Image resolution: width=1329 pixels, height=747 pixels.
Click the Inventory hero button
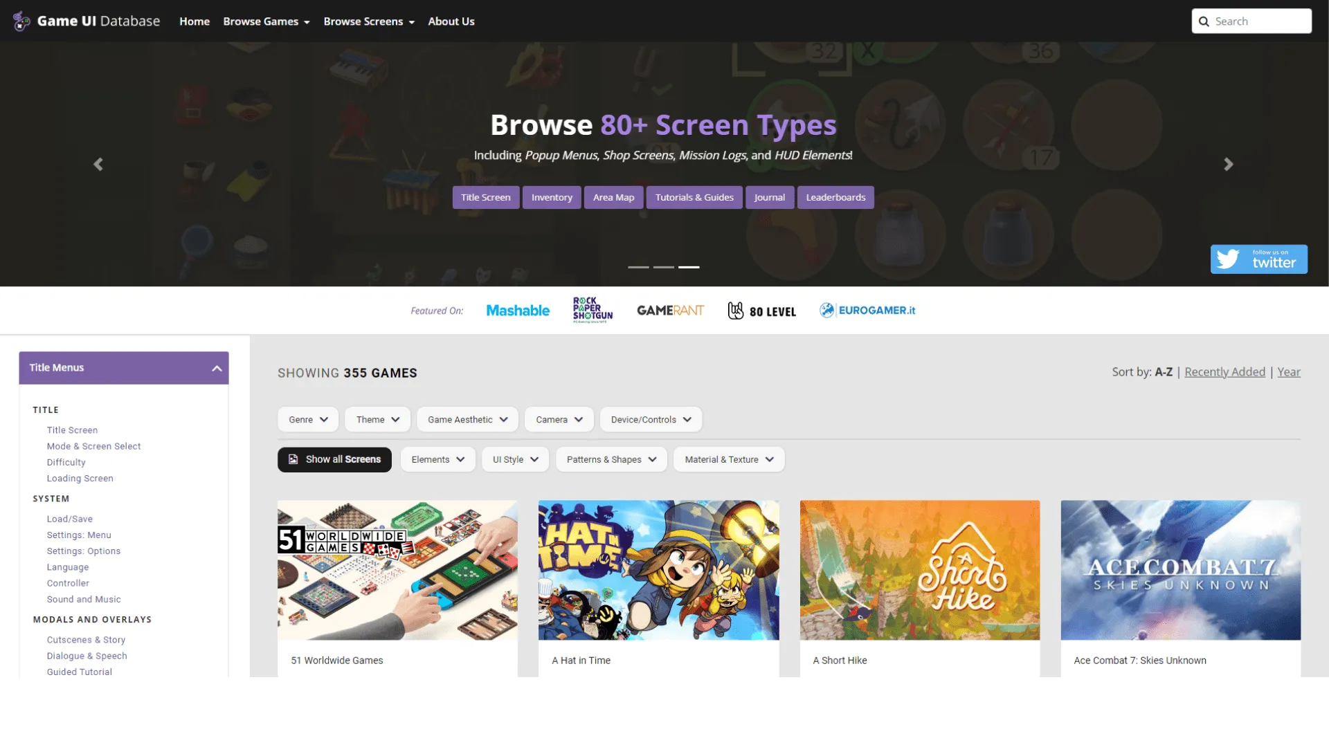click(x=552, y=197)
